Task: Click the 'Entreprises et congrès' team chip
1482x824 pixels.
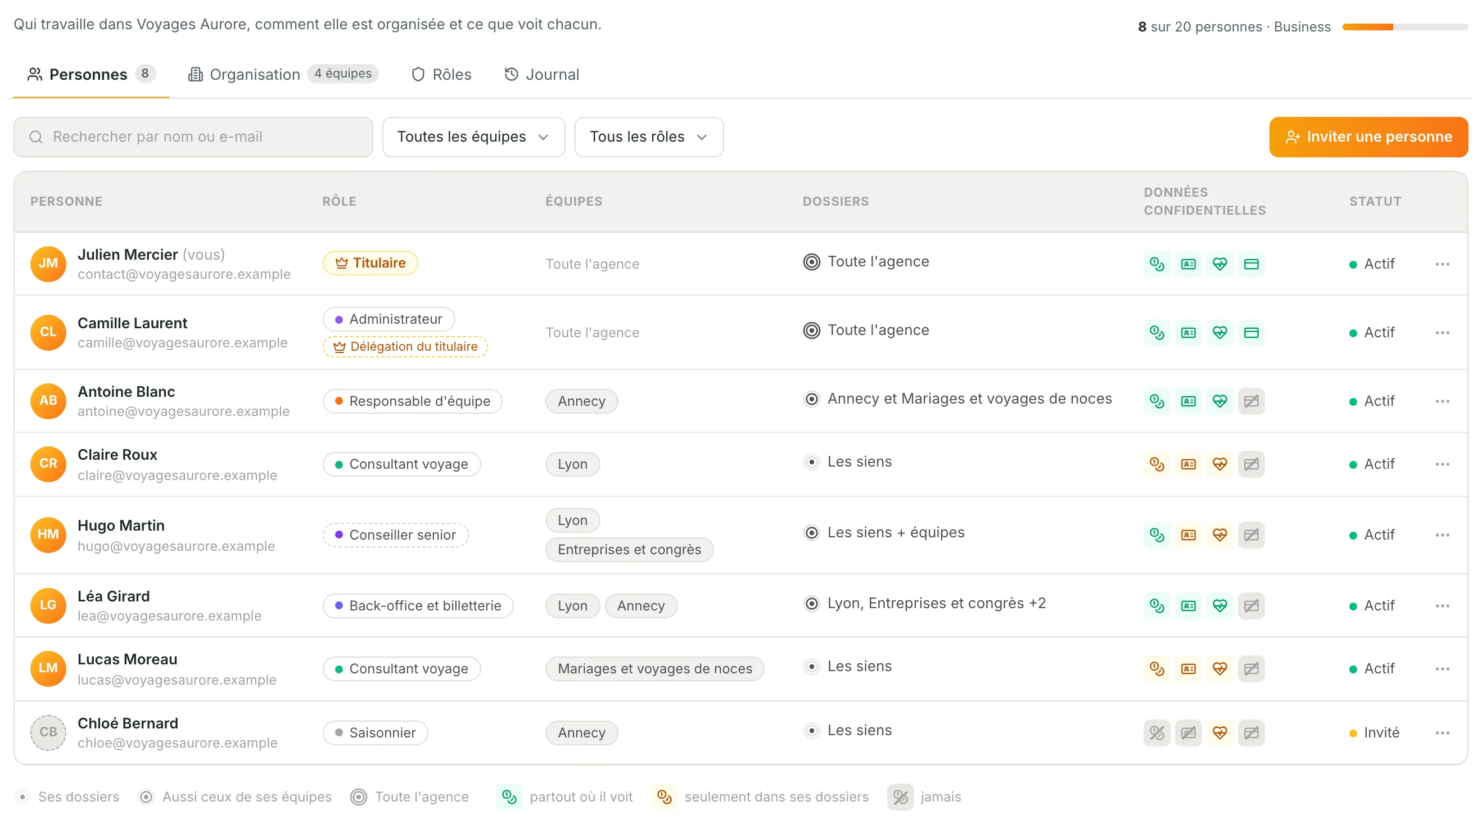Action: [x=629, y=549]
